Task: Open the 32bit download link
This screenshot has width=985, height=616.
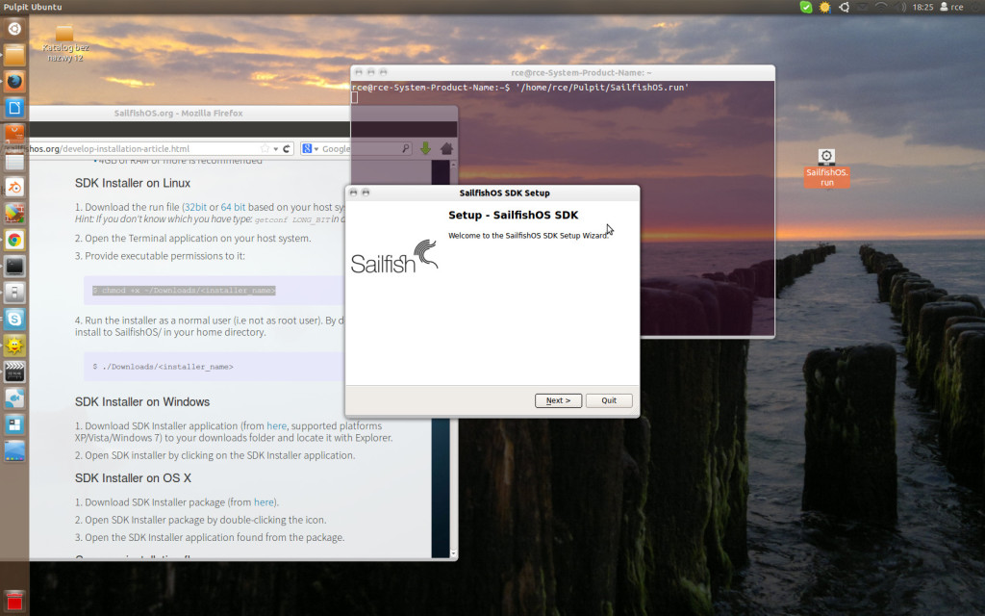Action: tap(195, 207)
